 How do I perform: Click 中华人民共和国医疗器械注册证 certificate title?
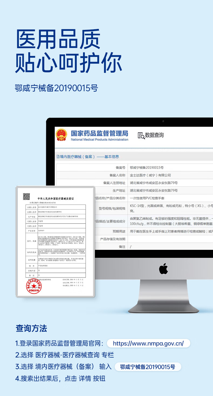[x=56, y=198]
